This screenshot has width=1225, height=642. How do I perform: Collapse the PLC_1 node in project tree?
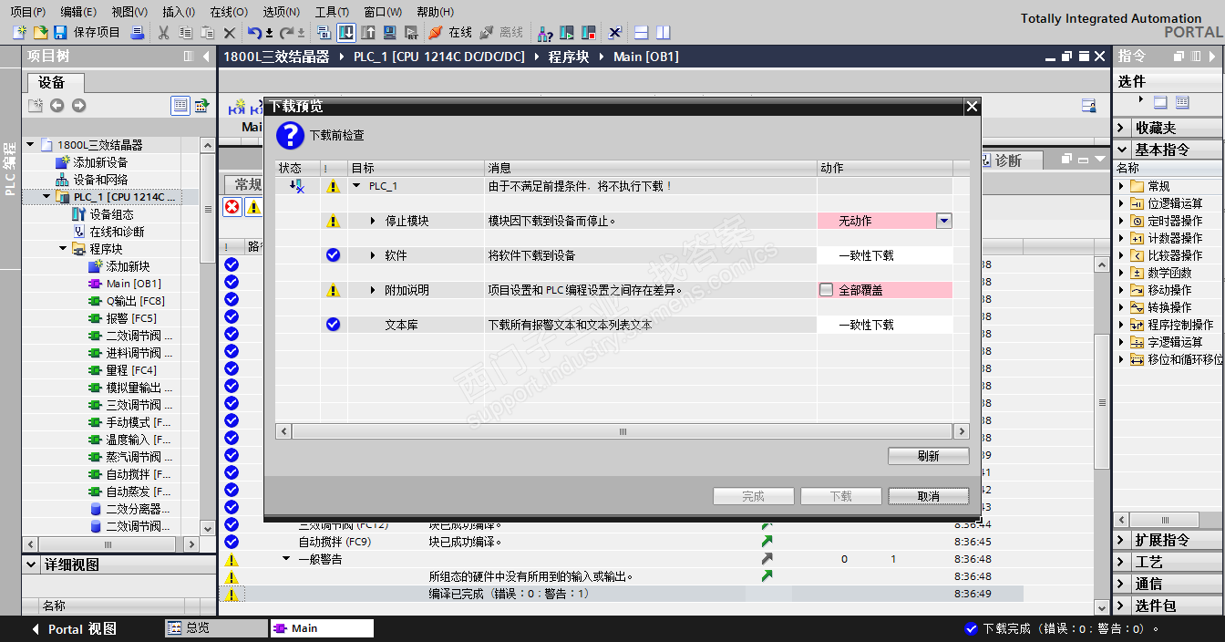(x=47, y=197)
